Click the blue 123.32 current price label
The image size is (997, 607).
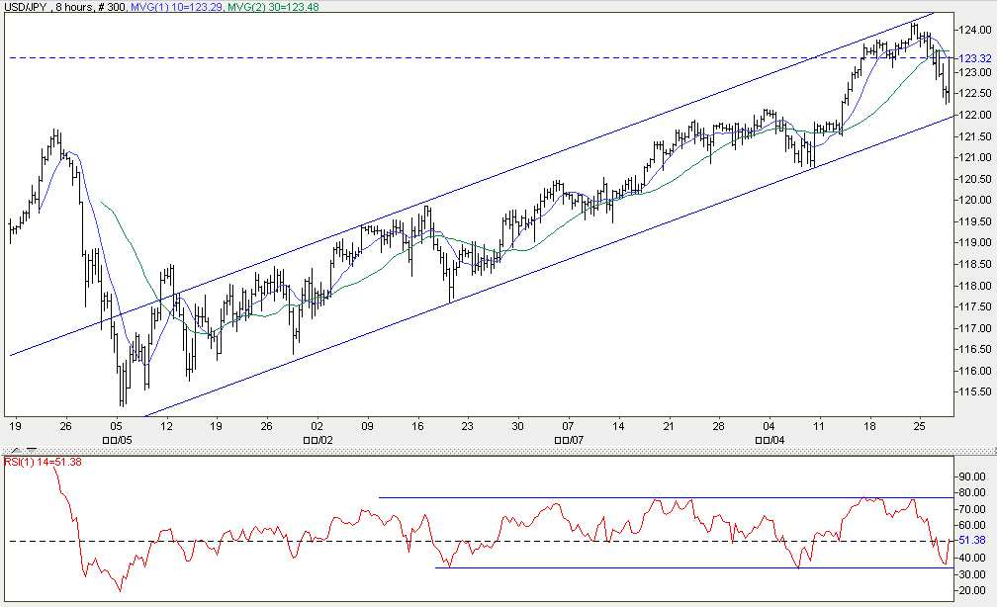click(x=975, y=58)
